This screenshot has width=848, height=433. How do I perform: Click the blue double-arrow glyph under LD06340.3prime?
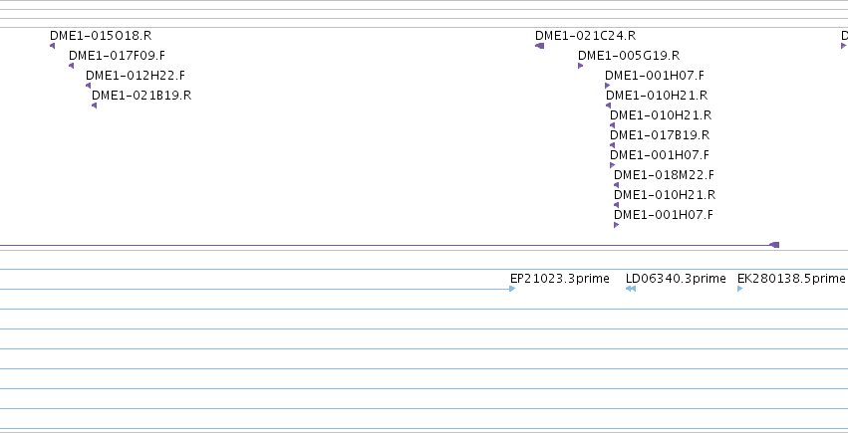pyautogui.click(x=631, y=289)
